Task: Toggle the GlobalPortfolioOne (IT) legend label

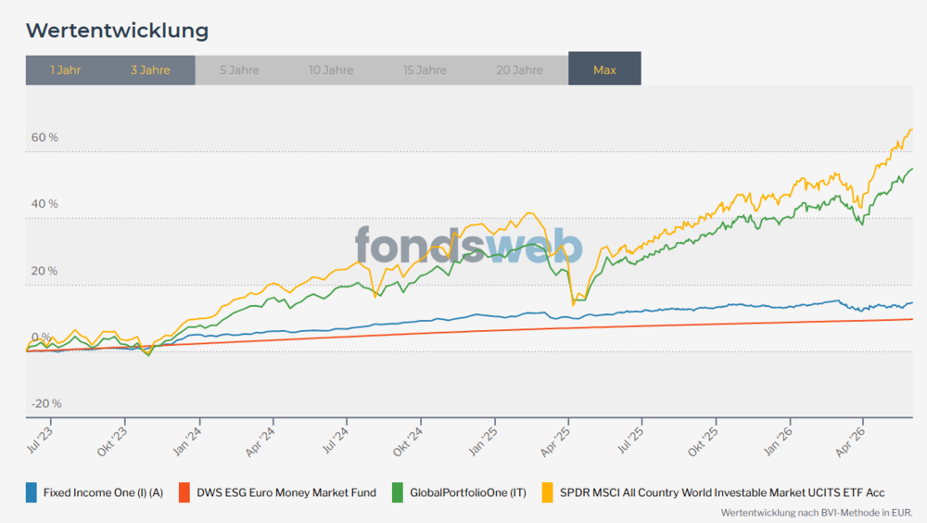Action: (x=467, y=492)
